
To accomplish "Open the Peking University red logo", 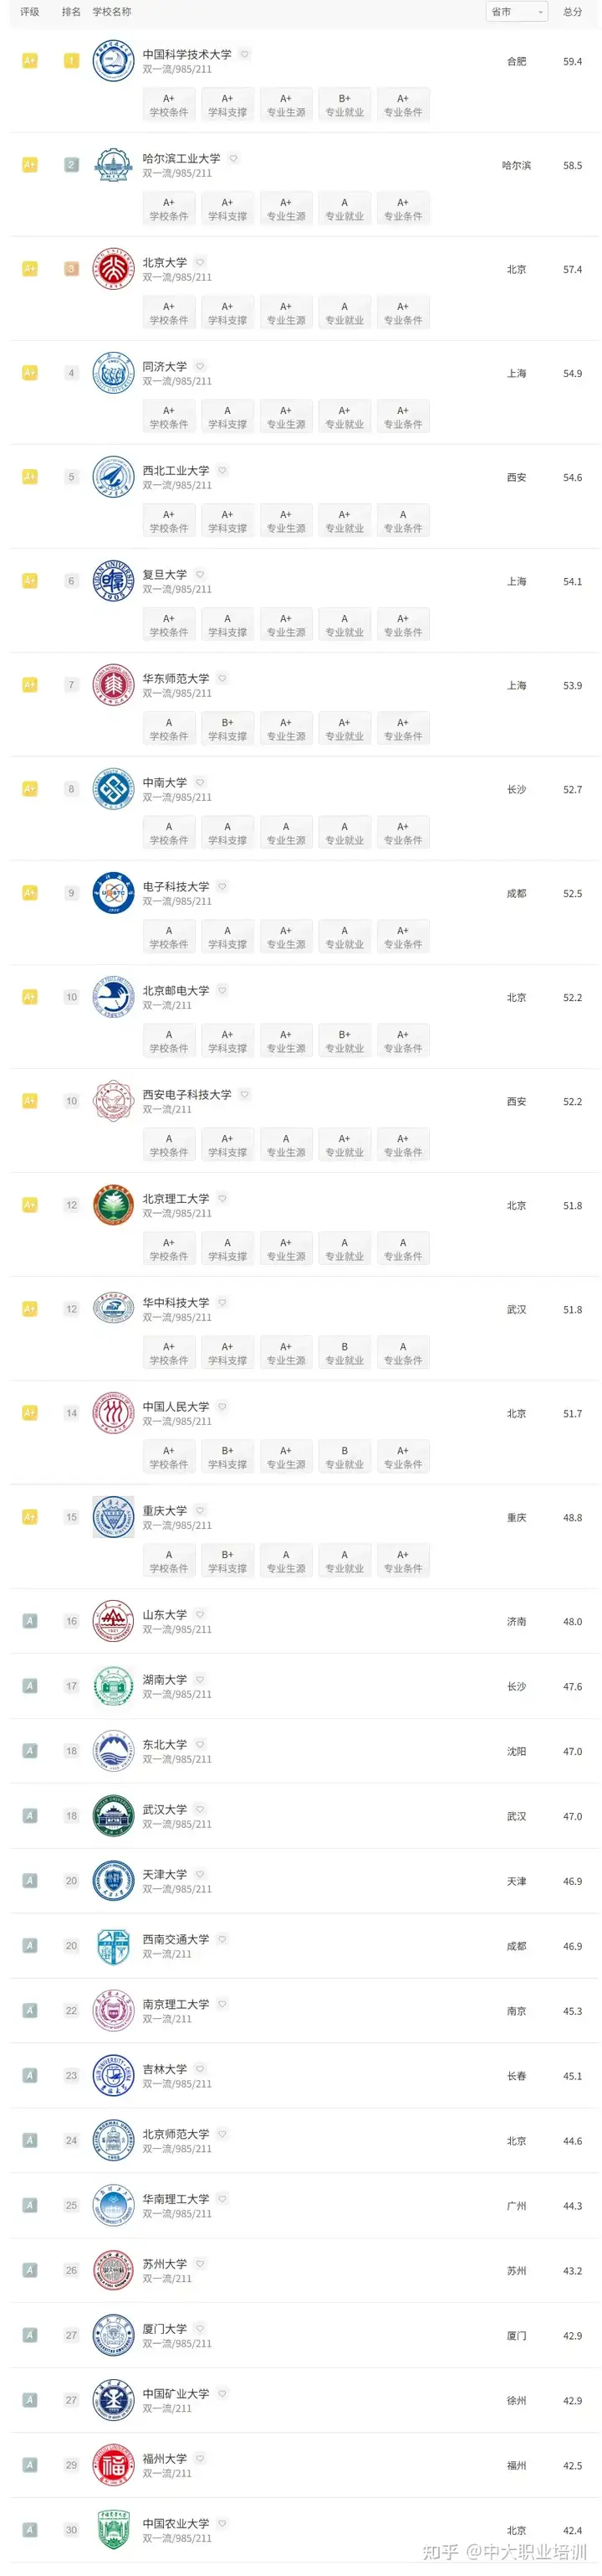I will [113, 269].
